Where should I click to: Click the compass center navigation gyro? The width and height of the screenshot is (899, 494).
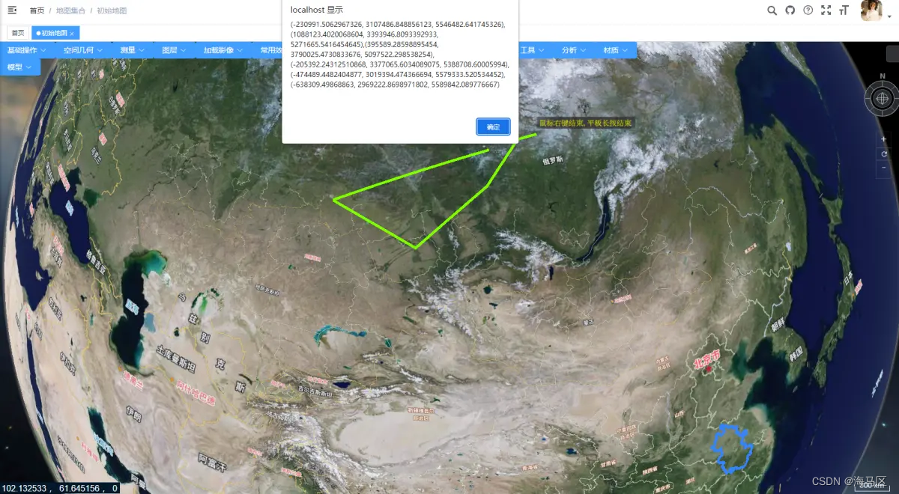(x=883, y=97)
